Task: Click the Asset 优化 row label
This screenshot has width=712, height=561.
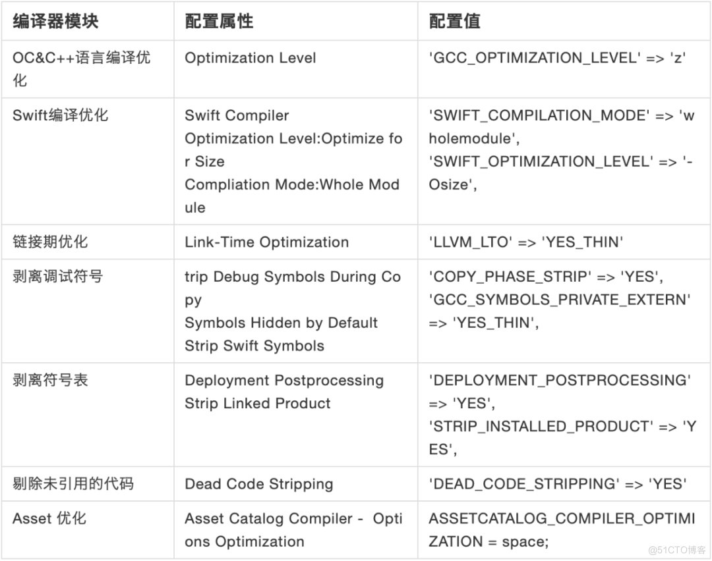Action: [49, 518]
